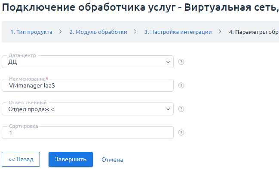Click breadcrumb arrow after Модуль обработки
This screenshot has width=279, height=169.
[135, 32]
